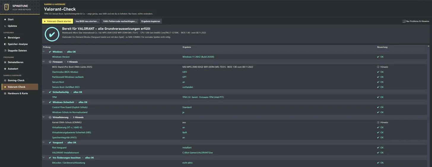This screenshot has width=432, height=167.
Task: Open Updates in the sidebar
Action: [20, 26]
